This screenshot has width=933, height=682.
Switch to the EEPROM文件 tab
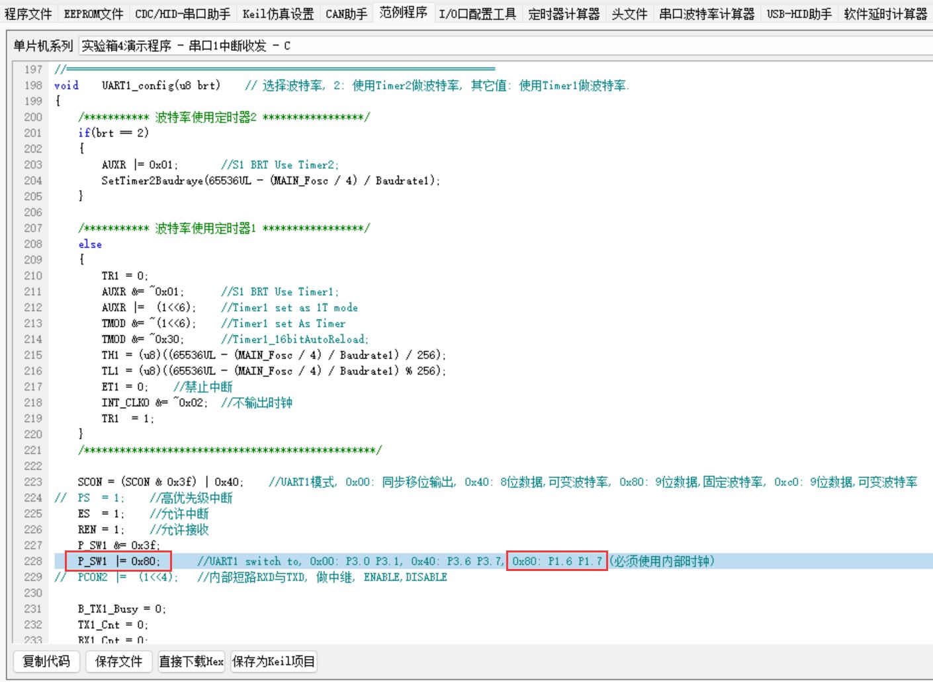click(x=93, y=14)
